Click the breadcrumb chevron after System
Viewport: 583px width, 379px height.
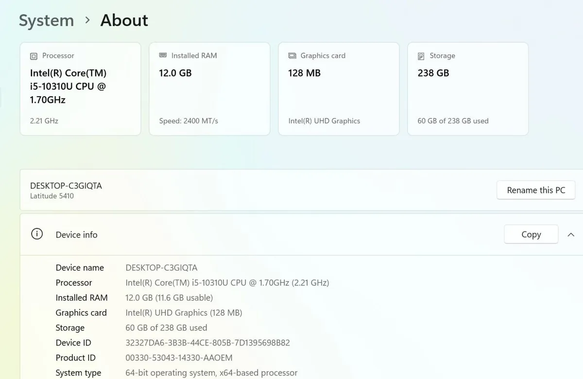click(x=87, y=20)
